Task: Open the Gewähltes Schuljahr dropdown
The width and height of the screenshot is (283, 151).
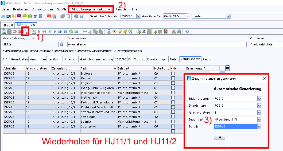Action: point(138,16)
